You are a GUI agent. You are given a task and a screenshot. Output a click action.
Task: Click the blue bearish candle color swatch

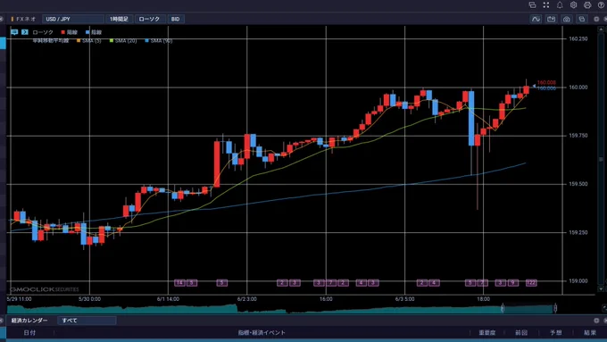(x=87, y=32)
